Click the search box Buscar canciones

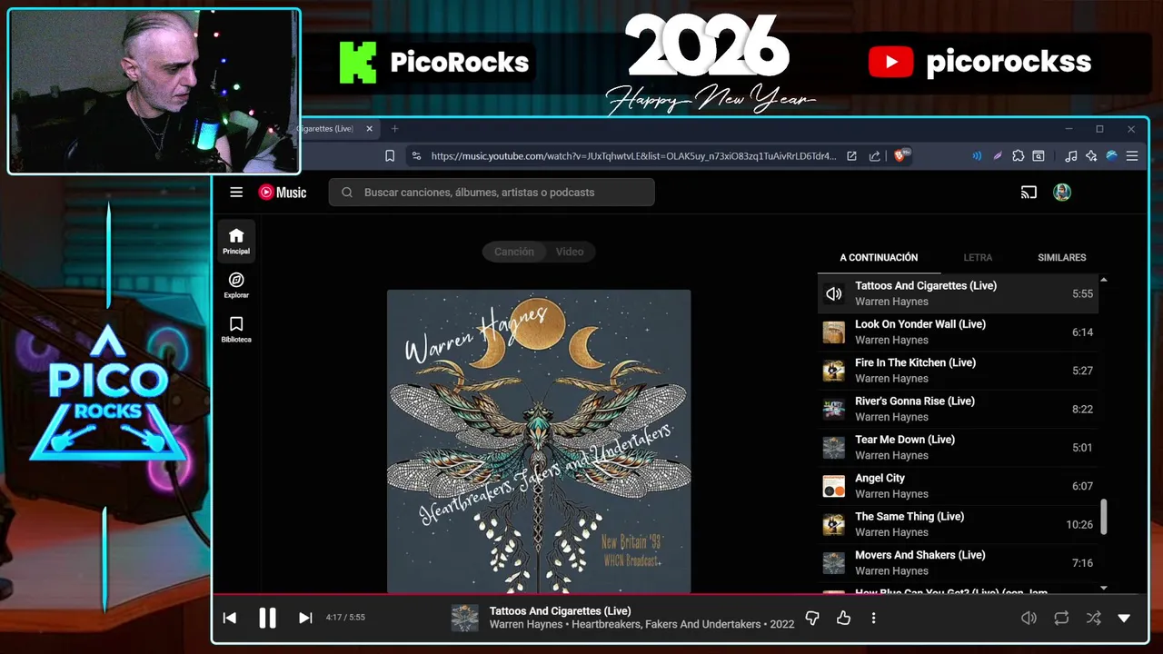click(x=492, y=193)
